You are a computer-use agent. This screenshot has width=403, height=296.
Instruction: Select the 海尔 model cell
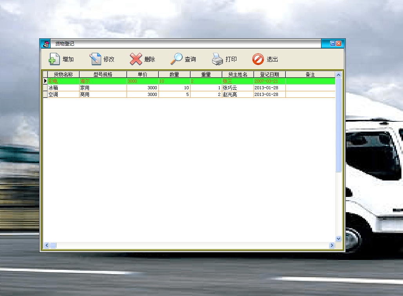tap(103, 81)
